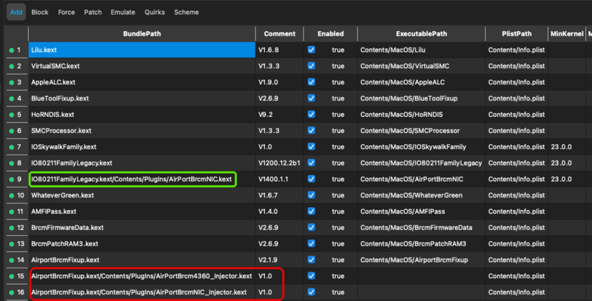
Task: Select the AppleALC.kext bundle path
Action: 142,82
